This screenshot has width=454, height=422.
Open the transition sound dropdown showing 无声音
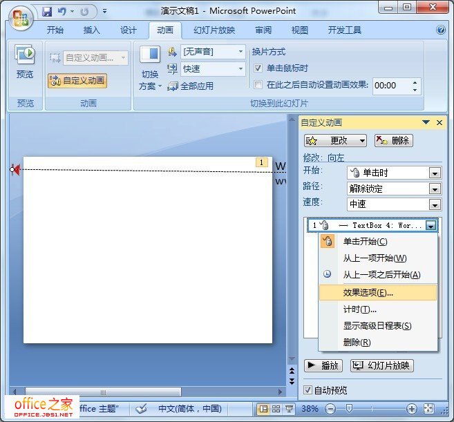coord(213,52)
